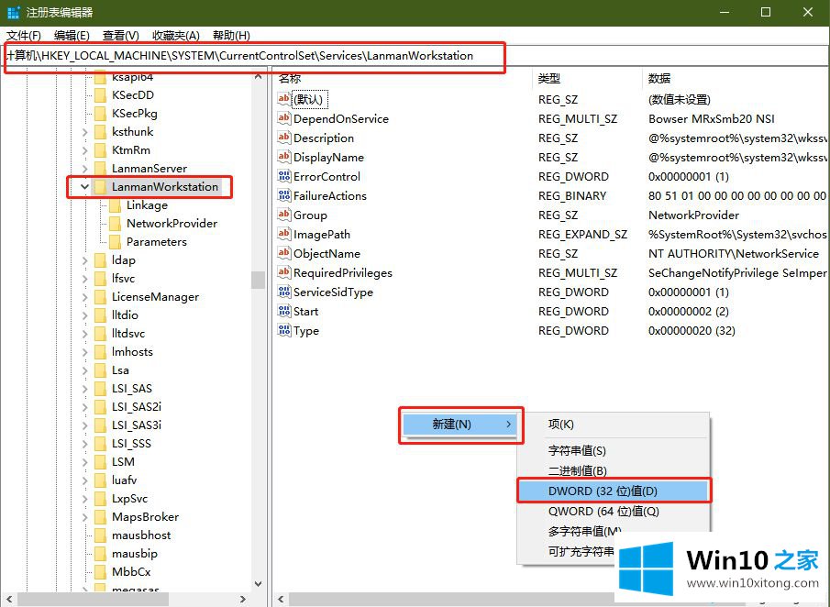Viewport: 830px width, 607px height.
Task: Select the lltdsvc key in tree
Action: [x=128, y=334]
